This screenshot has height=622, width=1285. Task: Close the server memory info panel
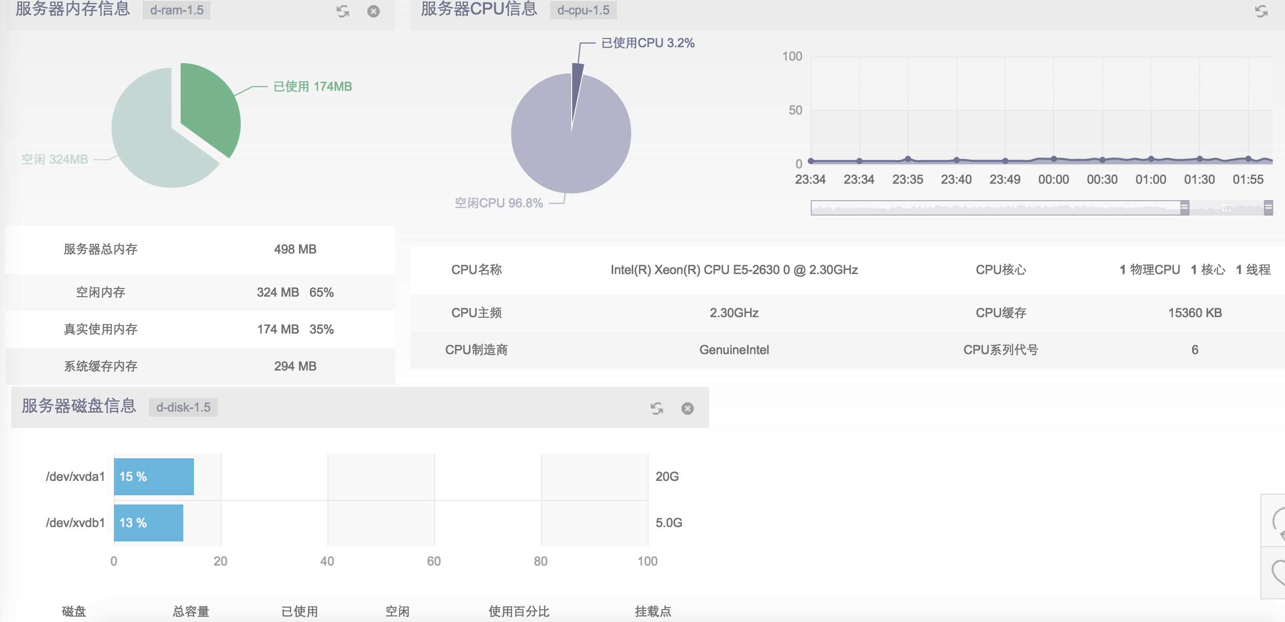[374, 11]
